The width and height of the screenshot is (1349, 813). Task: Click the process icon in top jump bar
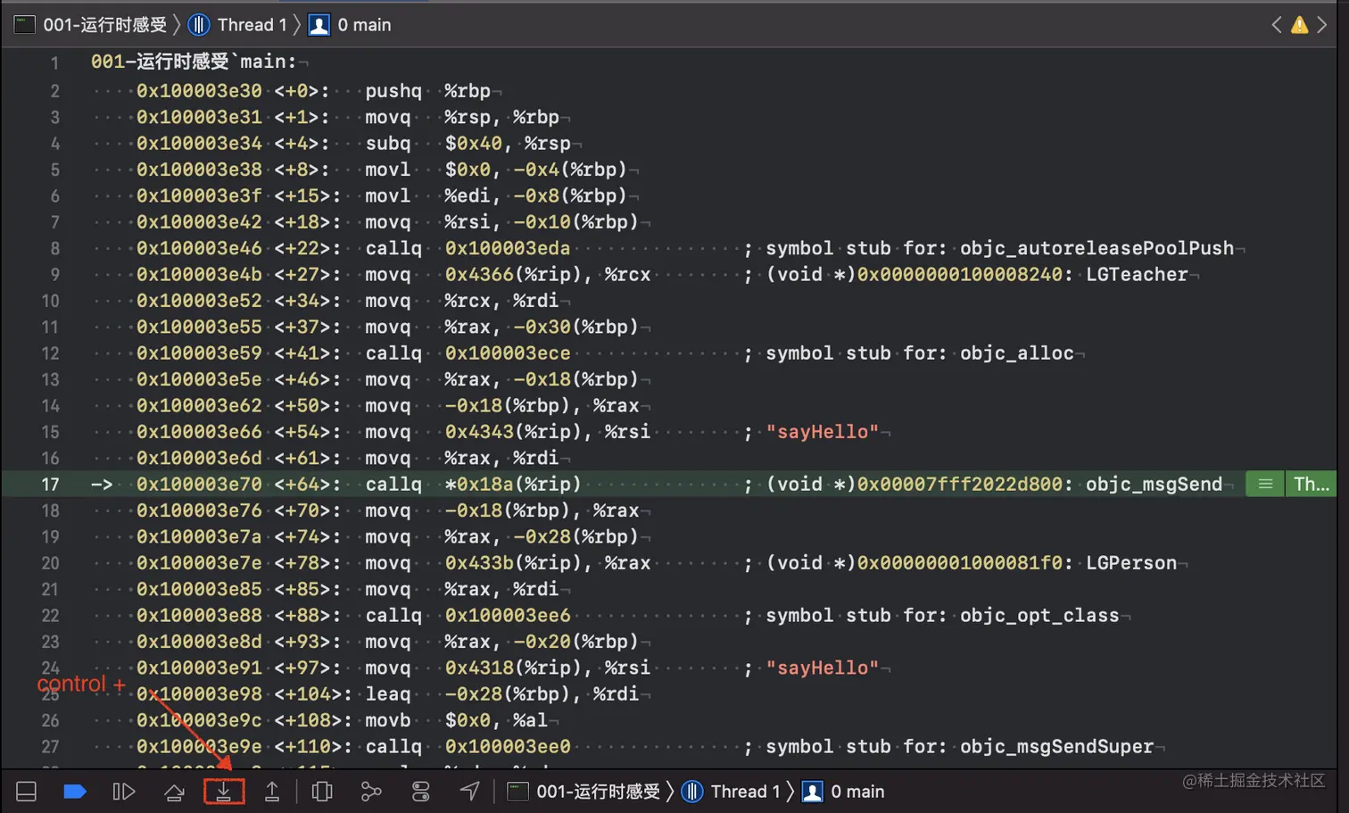25,25
